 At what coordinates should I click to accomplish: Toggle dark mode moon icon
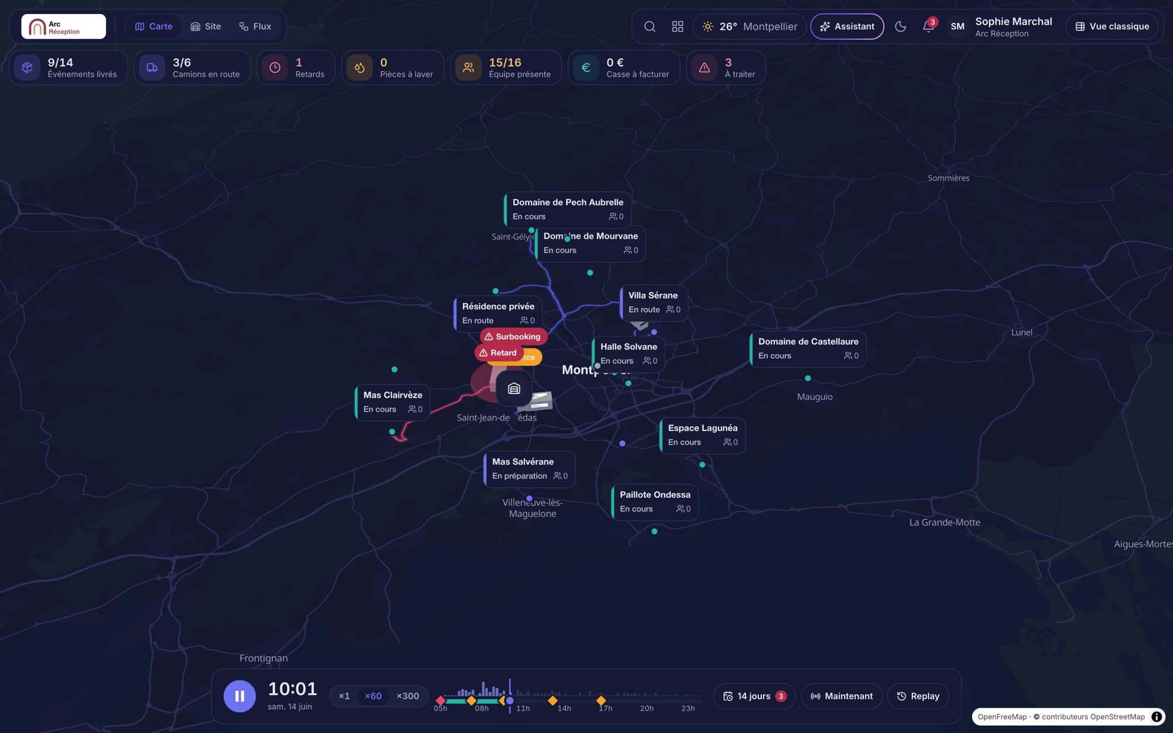(900, 26)
